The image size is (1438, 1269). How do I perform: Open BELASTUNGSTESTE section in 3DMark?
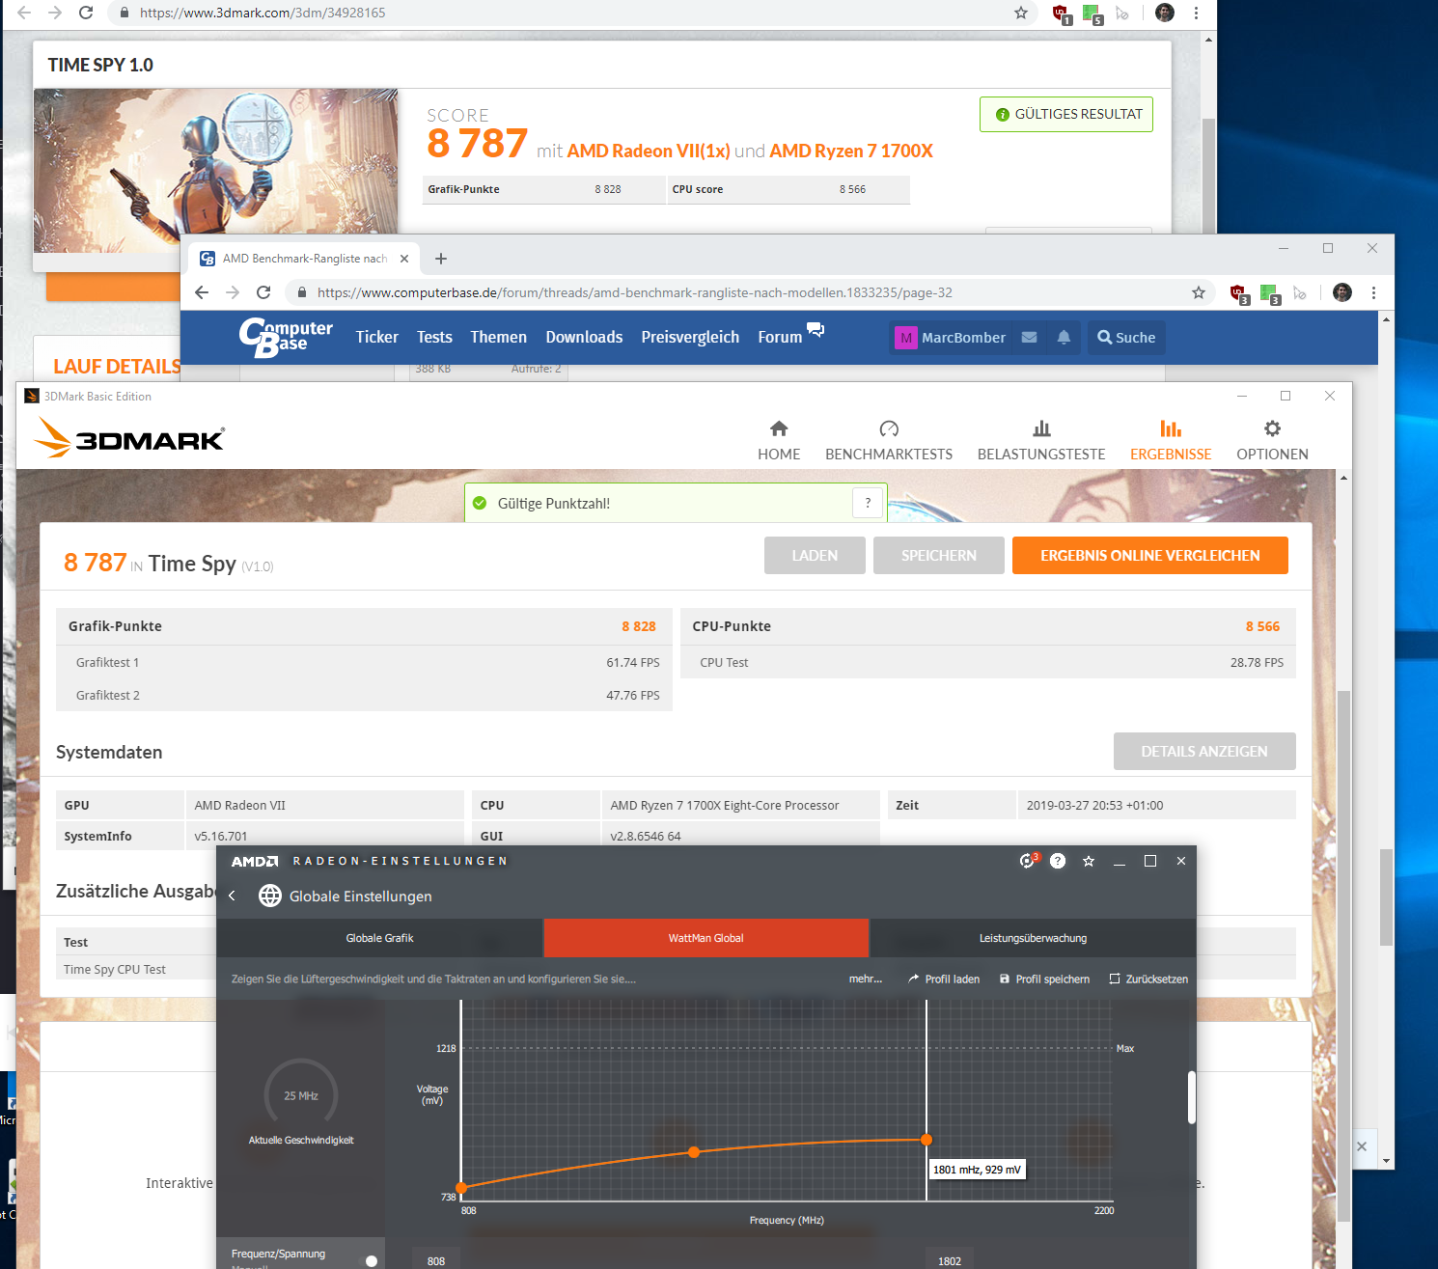(x=1041, y=441)
